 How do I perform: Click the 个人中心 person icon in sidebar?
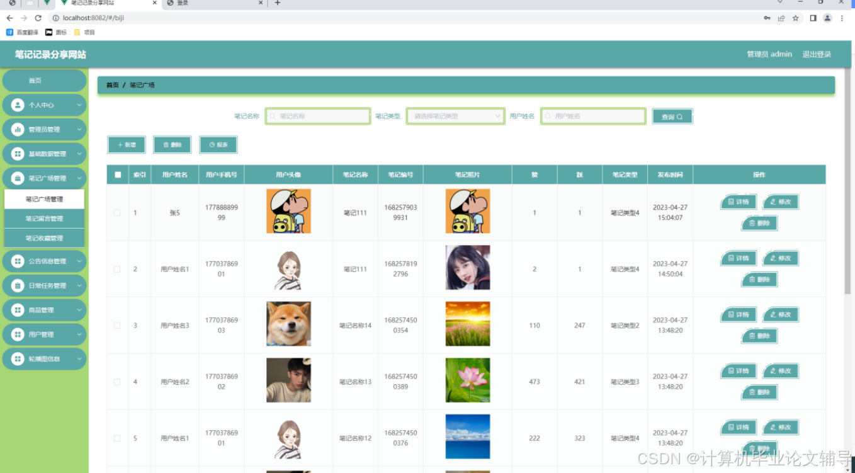point(18,105)
